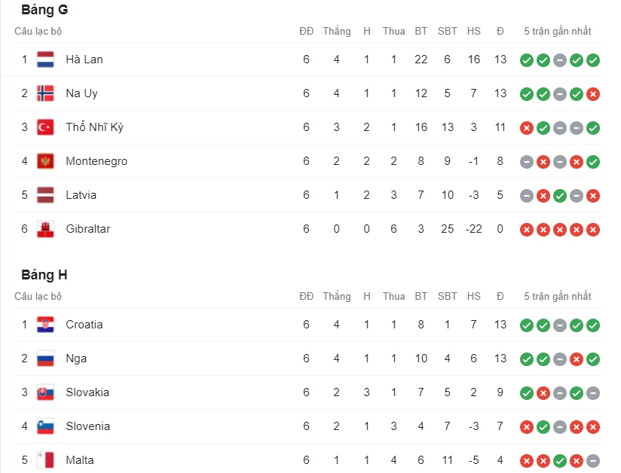Select the Slovenia team name
This screenshot has width=621, height=473.
(x=88, y=426)
